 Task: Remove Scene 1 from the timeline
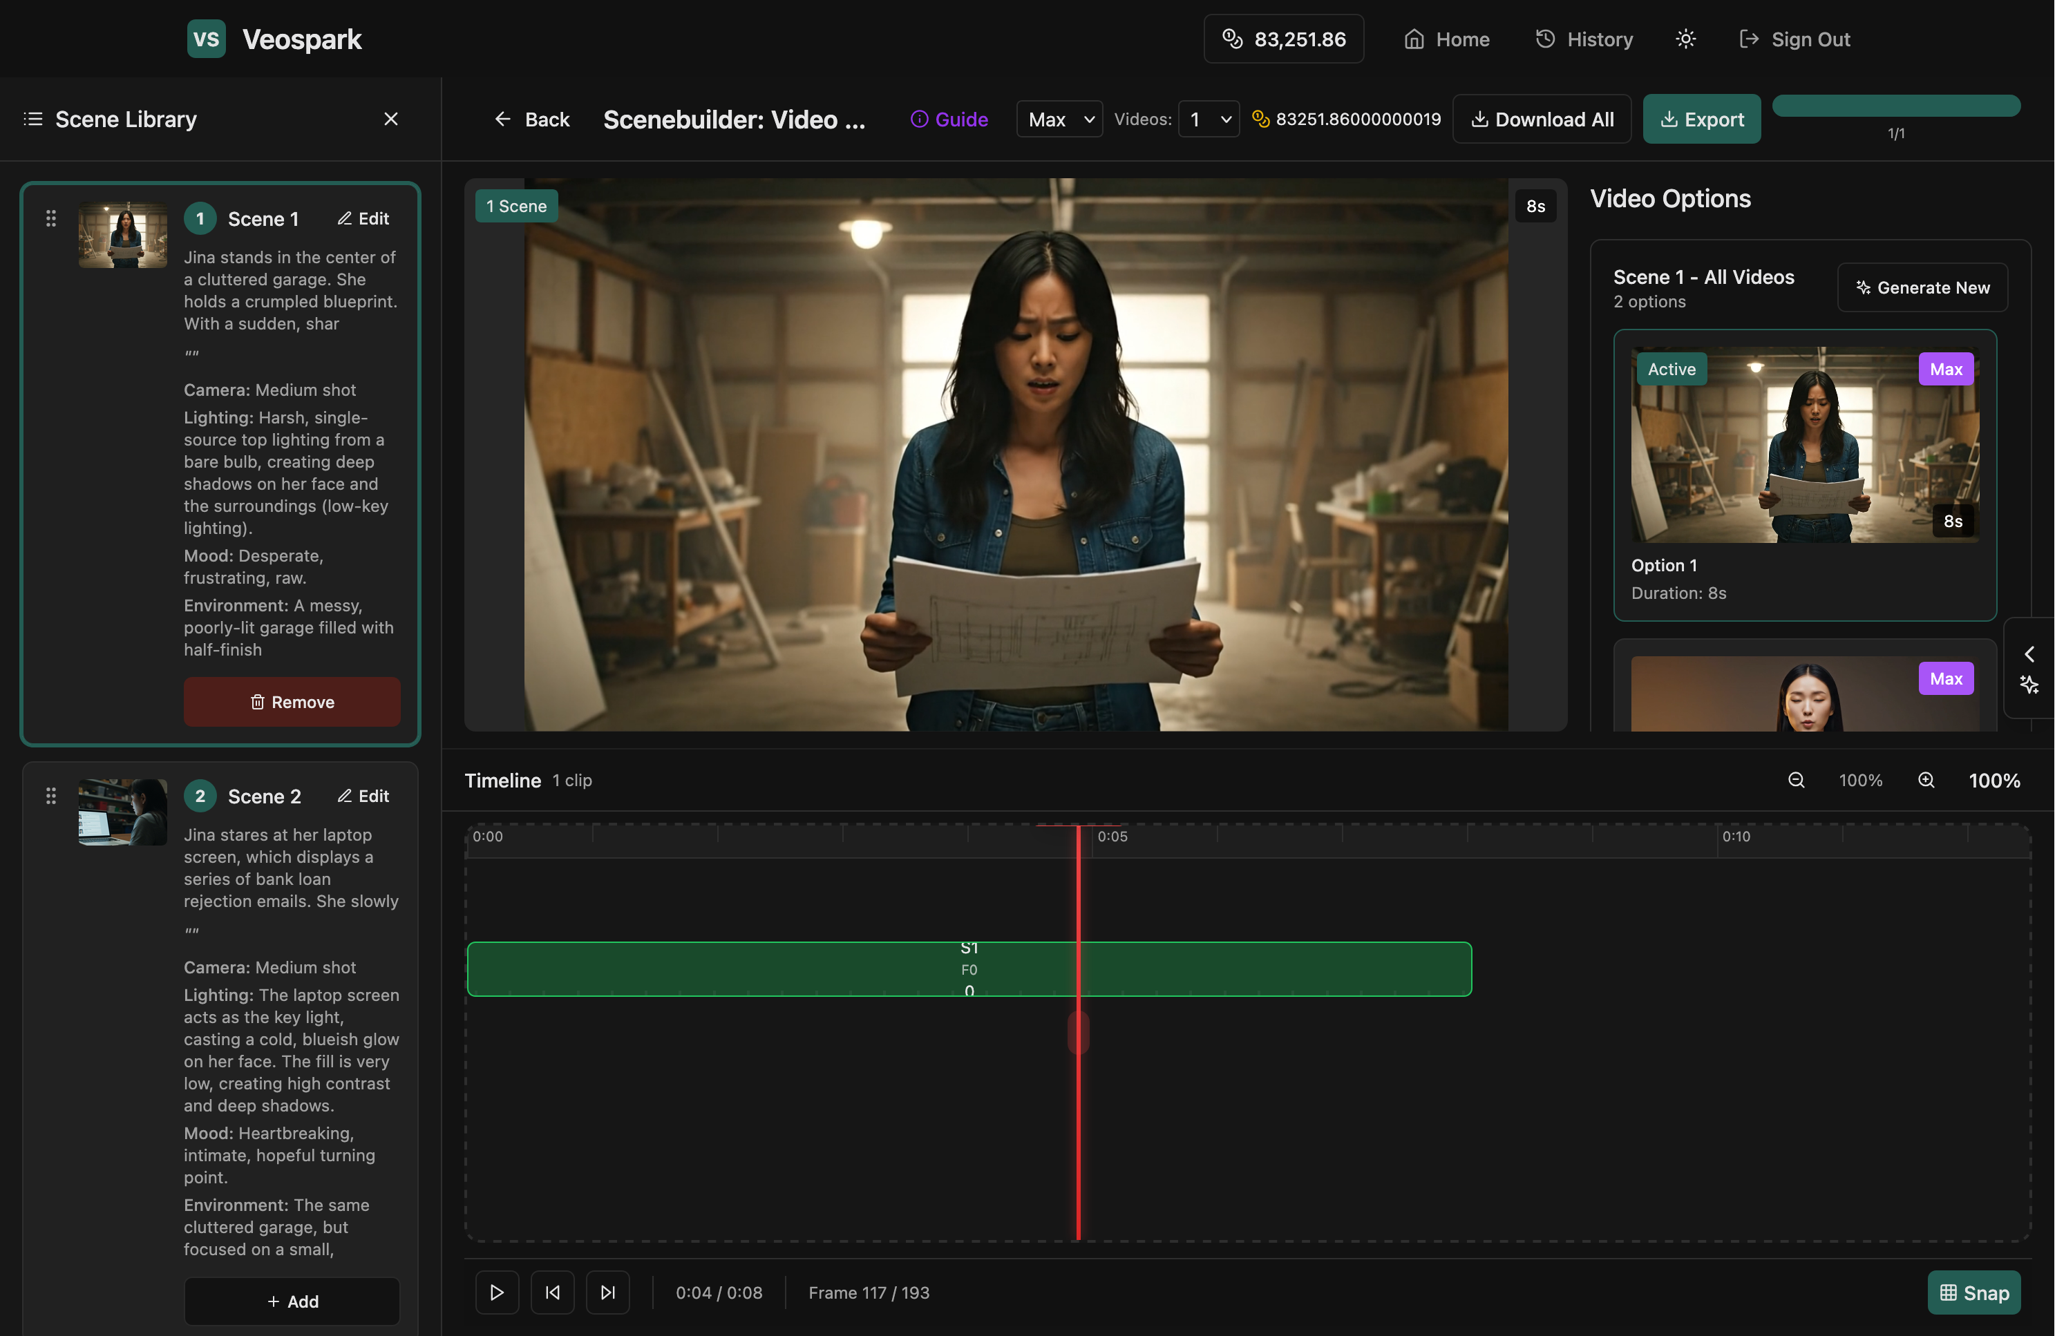(x=292, y=702)
